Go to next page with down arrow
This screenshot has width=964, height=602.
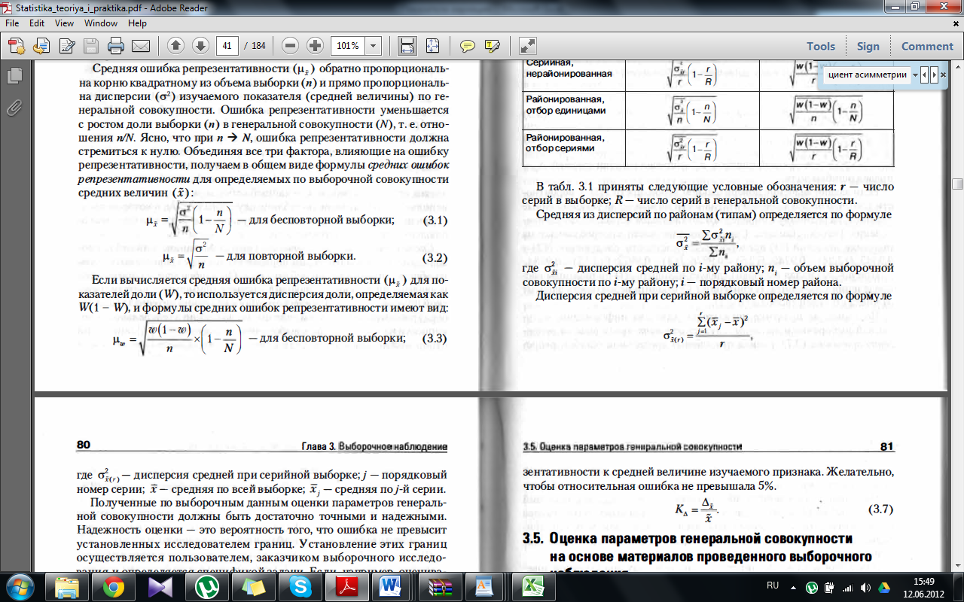[x=200, y=46]
